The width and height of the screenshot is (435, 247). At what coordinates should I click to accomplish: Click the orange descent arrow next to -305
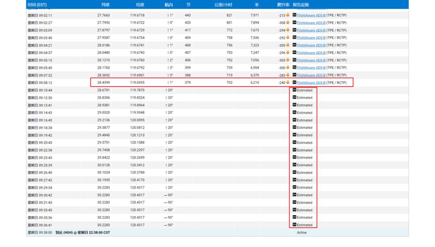pyautogui.click(x=288, y=45)
